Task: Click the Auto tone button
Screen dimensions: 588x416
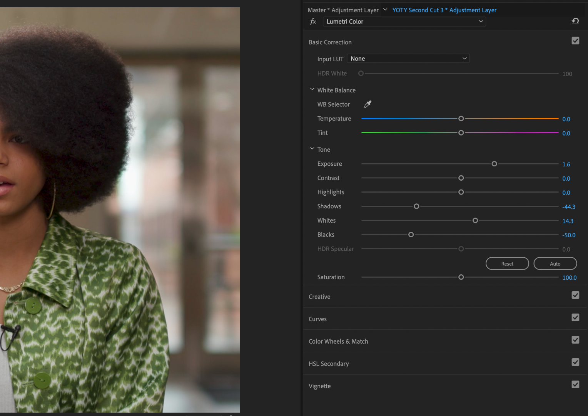Action: pyautogui.click(x=555, y=263)
